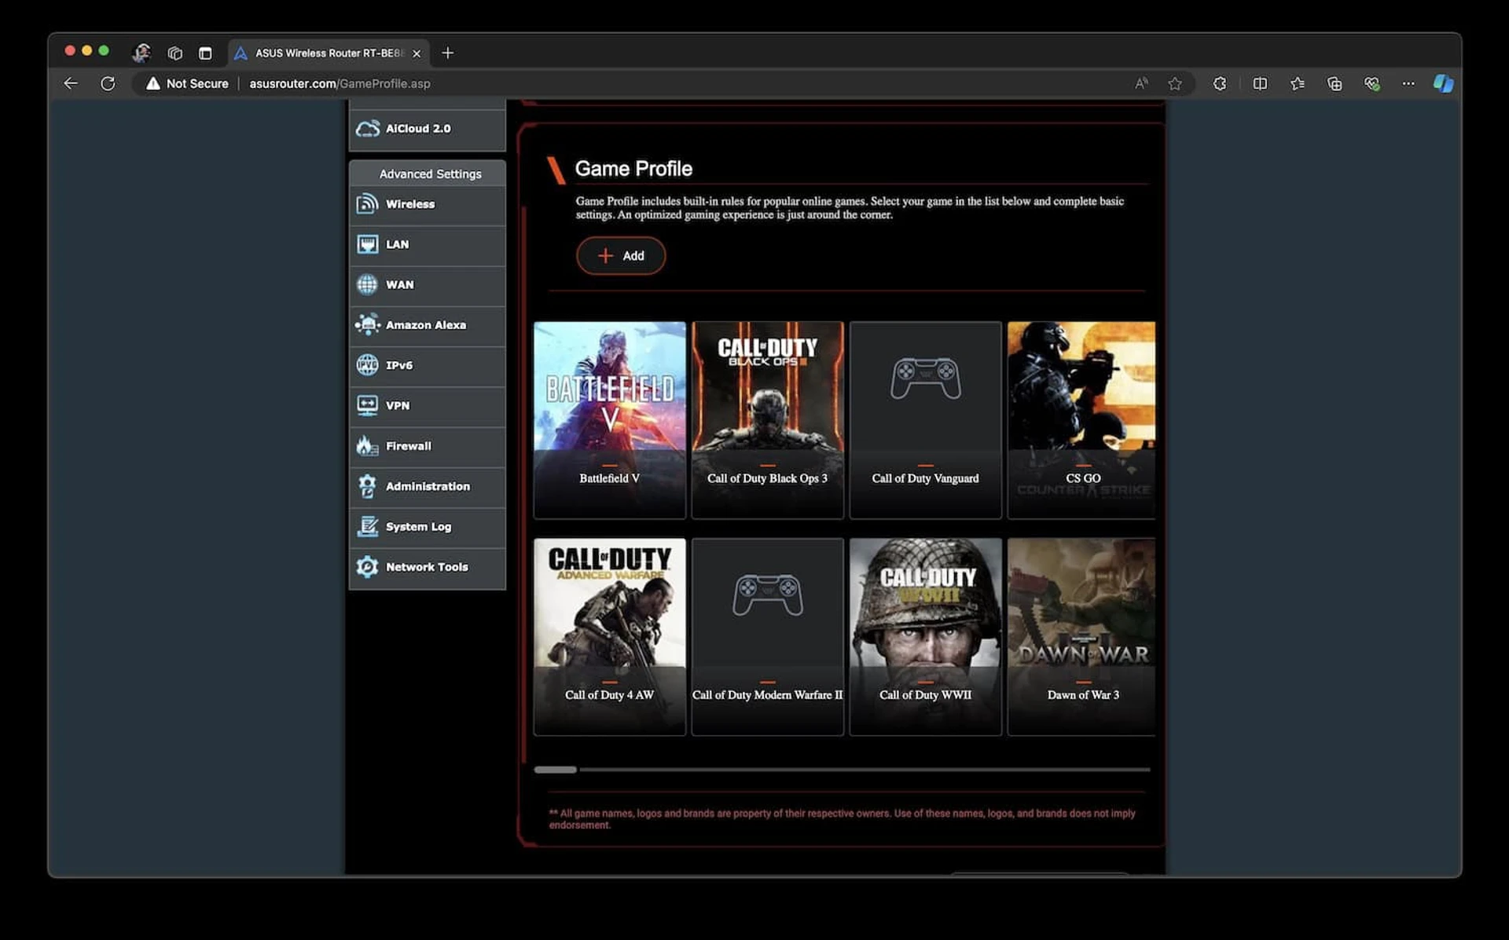Viewport: 1509px width, 940px height.
Task: Click the Firewall flame icon
Action: [367, 446]
